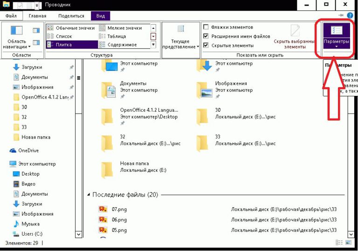Open the quick access toolbar dropdown arrow
Image resolution: width=358 pixels, height=251 pixels.
(37, 5)
